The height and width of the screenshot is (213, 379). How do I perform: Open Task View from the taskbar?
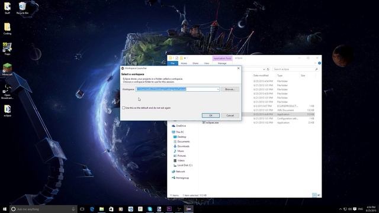point(82,209)
